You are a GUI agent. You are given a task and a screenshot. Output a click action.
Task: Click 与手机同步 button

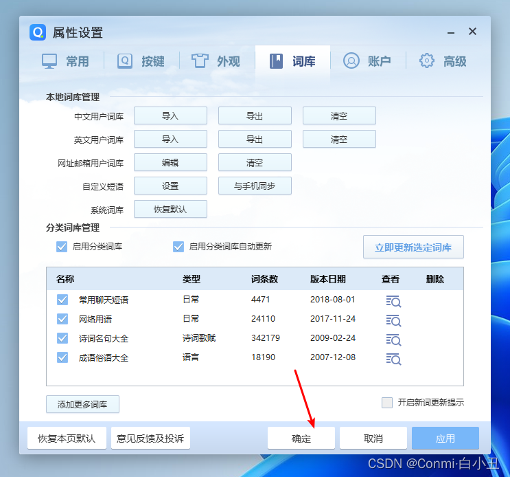coord(255,186)
